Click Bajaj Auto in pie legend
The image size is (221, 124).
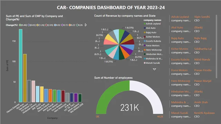pos(150,32)
